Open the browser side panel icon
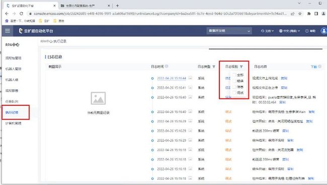 coord(316,14)
